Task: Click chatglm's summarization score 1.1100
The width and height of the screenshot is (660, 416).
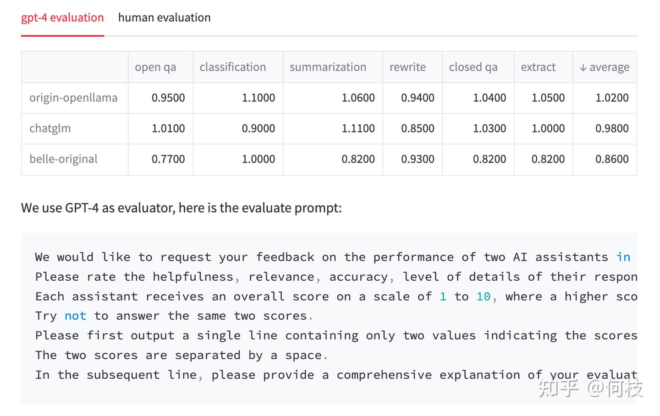Action: [358, 128]
